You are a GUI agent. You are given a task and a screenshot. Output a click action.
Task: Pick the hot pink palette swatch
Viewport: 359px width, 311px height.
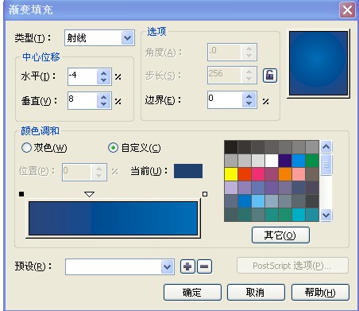tap(258, 174)
